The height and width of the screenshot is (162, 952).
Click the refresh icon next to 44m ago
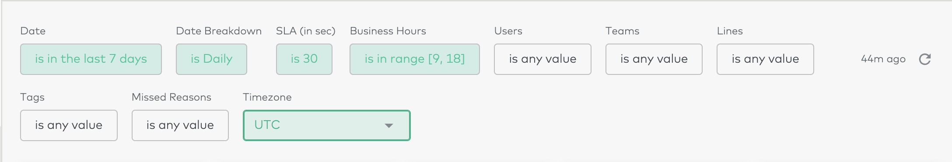tap(925, 59)
